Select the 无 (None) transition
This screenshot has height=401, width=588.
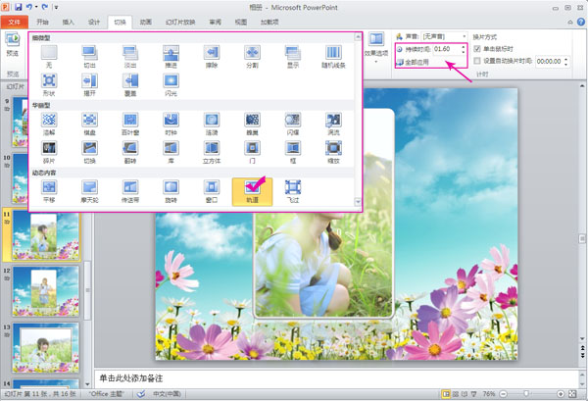tap(49, 57)
